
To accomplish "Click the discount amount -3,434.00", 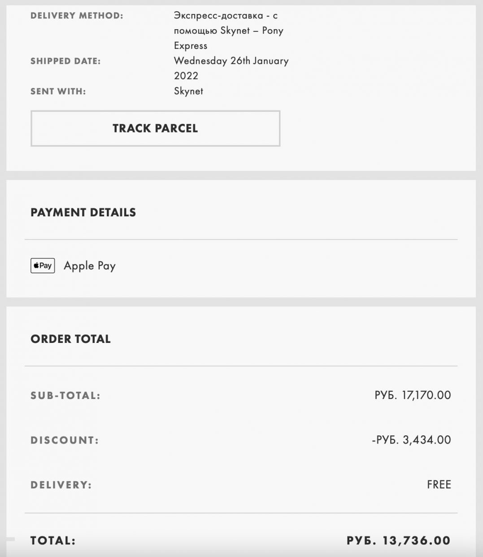I will (411, 440).
